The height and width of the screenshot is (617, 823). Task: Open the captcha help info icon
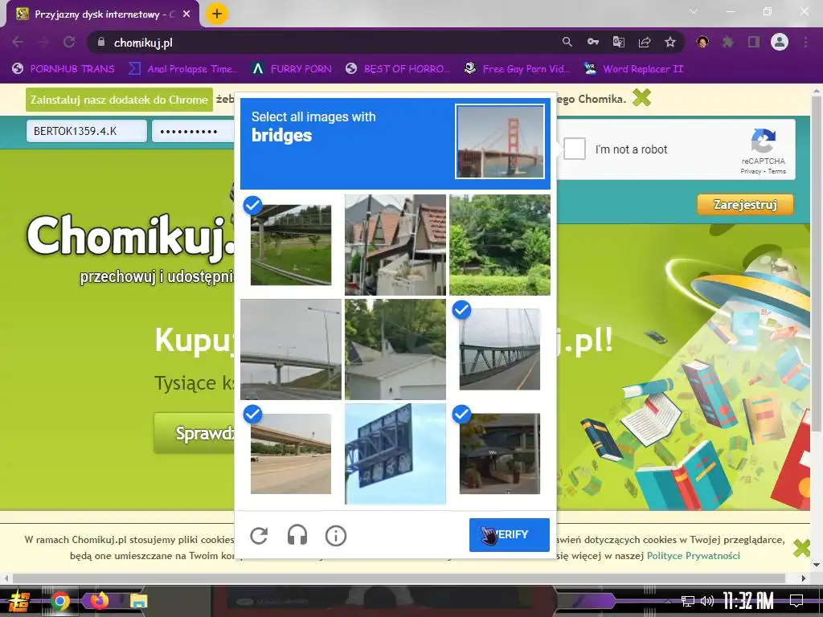[x=336, y=536]
